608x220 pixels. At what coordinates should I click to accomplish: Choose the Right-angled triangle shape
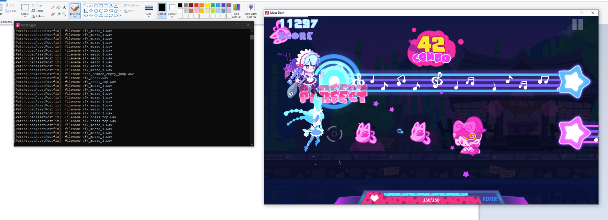click(x=86, y=11)
